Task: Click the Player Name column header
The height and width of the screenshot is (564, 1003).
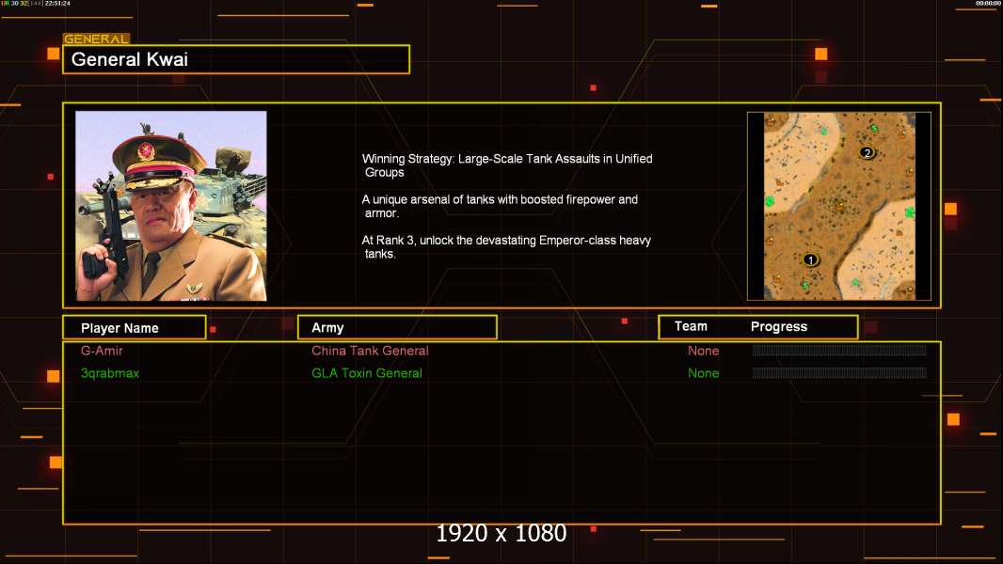Action: (135, 328)
